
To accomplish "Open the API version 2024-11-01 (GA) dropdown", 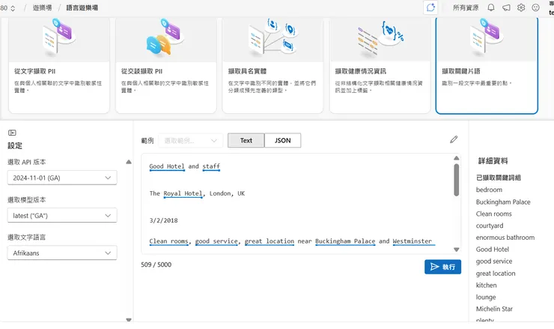I will pyautogui.click(x=62, y=178).
